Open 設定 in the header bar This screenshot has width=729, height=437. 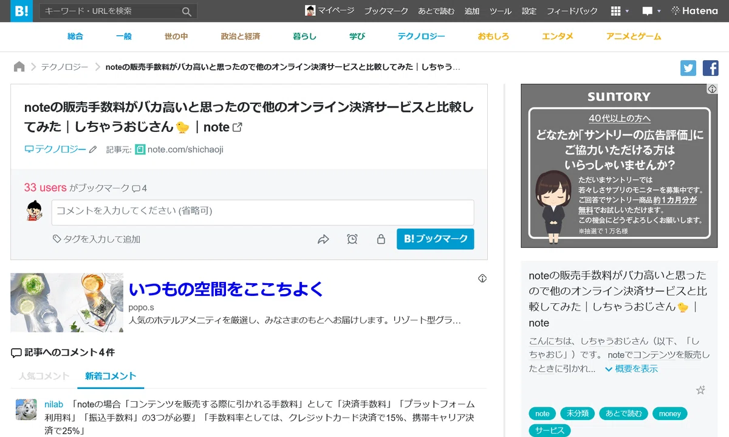point(529,11)
